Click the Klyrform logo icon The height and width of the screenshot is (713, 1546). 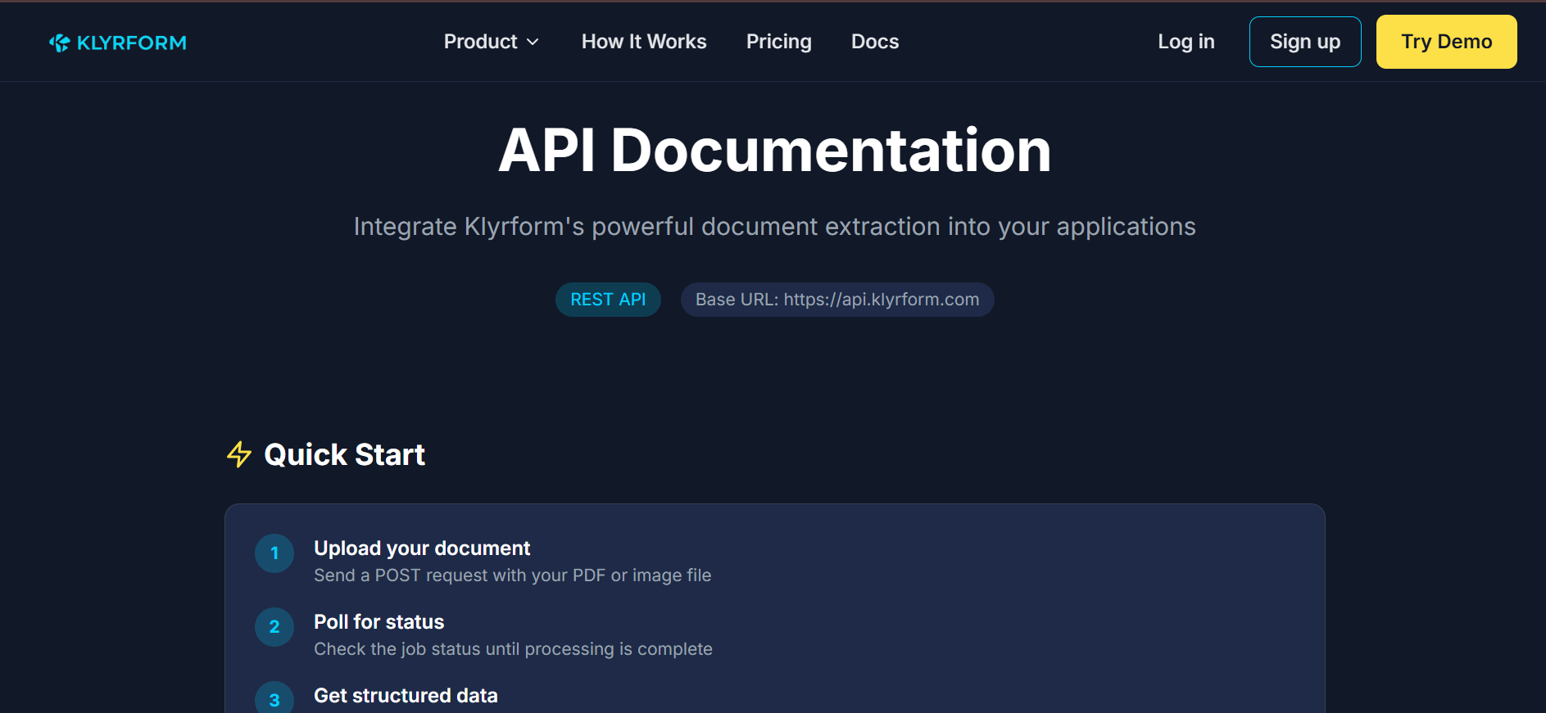tap(59, 43)
